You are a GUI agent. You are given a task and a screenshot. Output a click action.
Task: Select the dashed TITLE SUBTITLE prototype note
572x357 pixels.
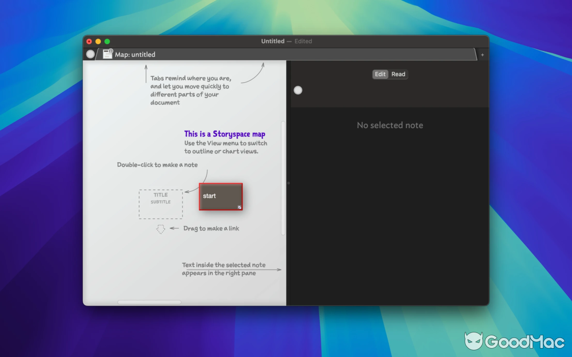pyautogui.click(x=160, y=203)
